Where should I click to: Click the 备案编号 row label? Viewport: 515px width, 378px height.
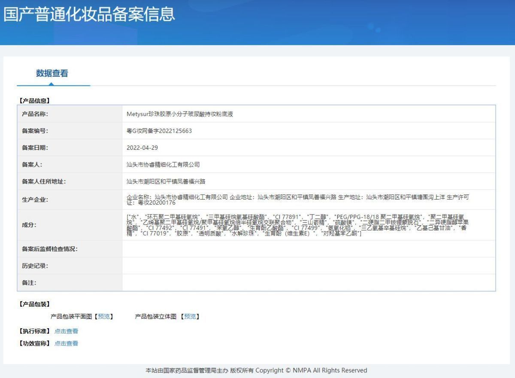click(35, 131)
